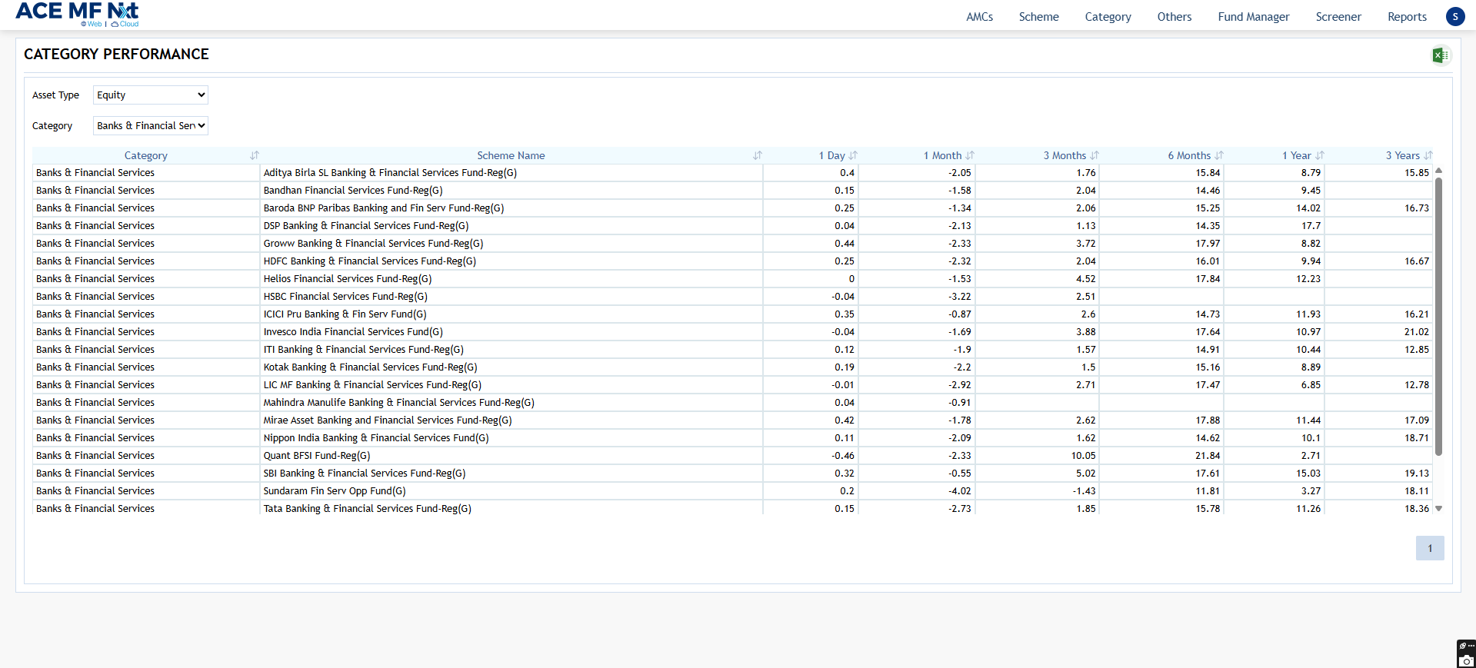This screenshot has width=1476, height=668.
Task: Open the Screener menu
Action: click(x=1338, y=17)
